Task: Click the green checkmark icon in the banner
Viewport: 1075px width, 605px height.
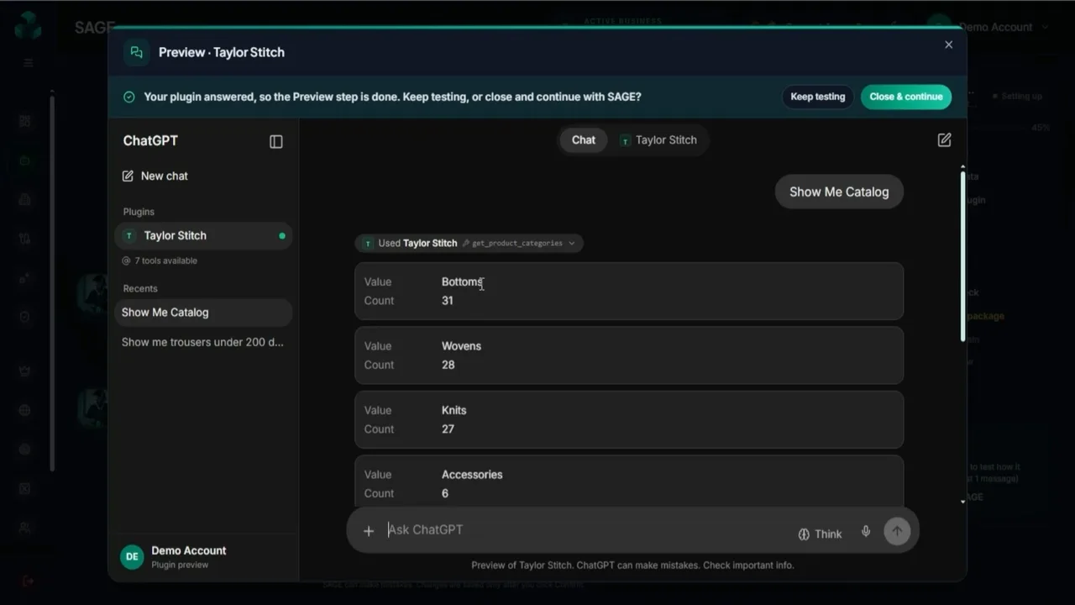Action: pyautogui.click(x=128, y=97)
